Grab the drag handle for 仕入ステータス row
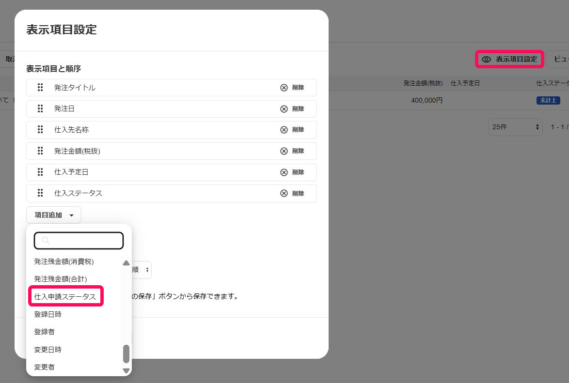Viewport: 569px width, 383px height. [x=40, y=193]
